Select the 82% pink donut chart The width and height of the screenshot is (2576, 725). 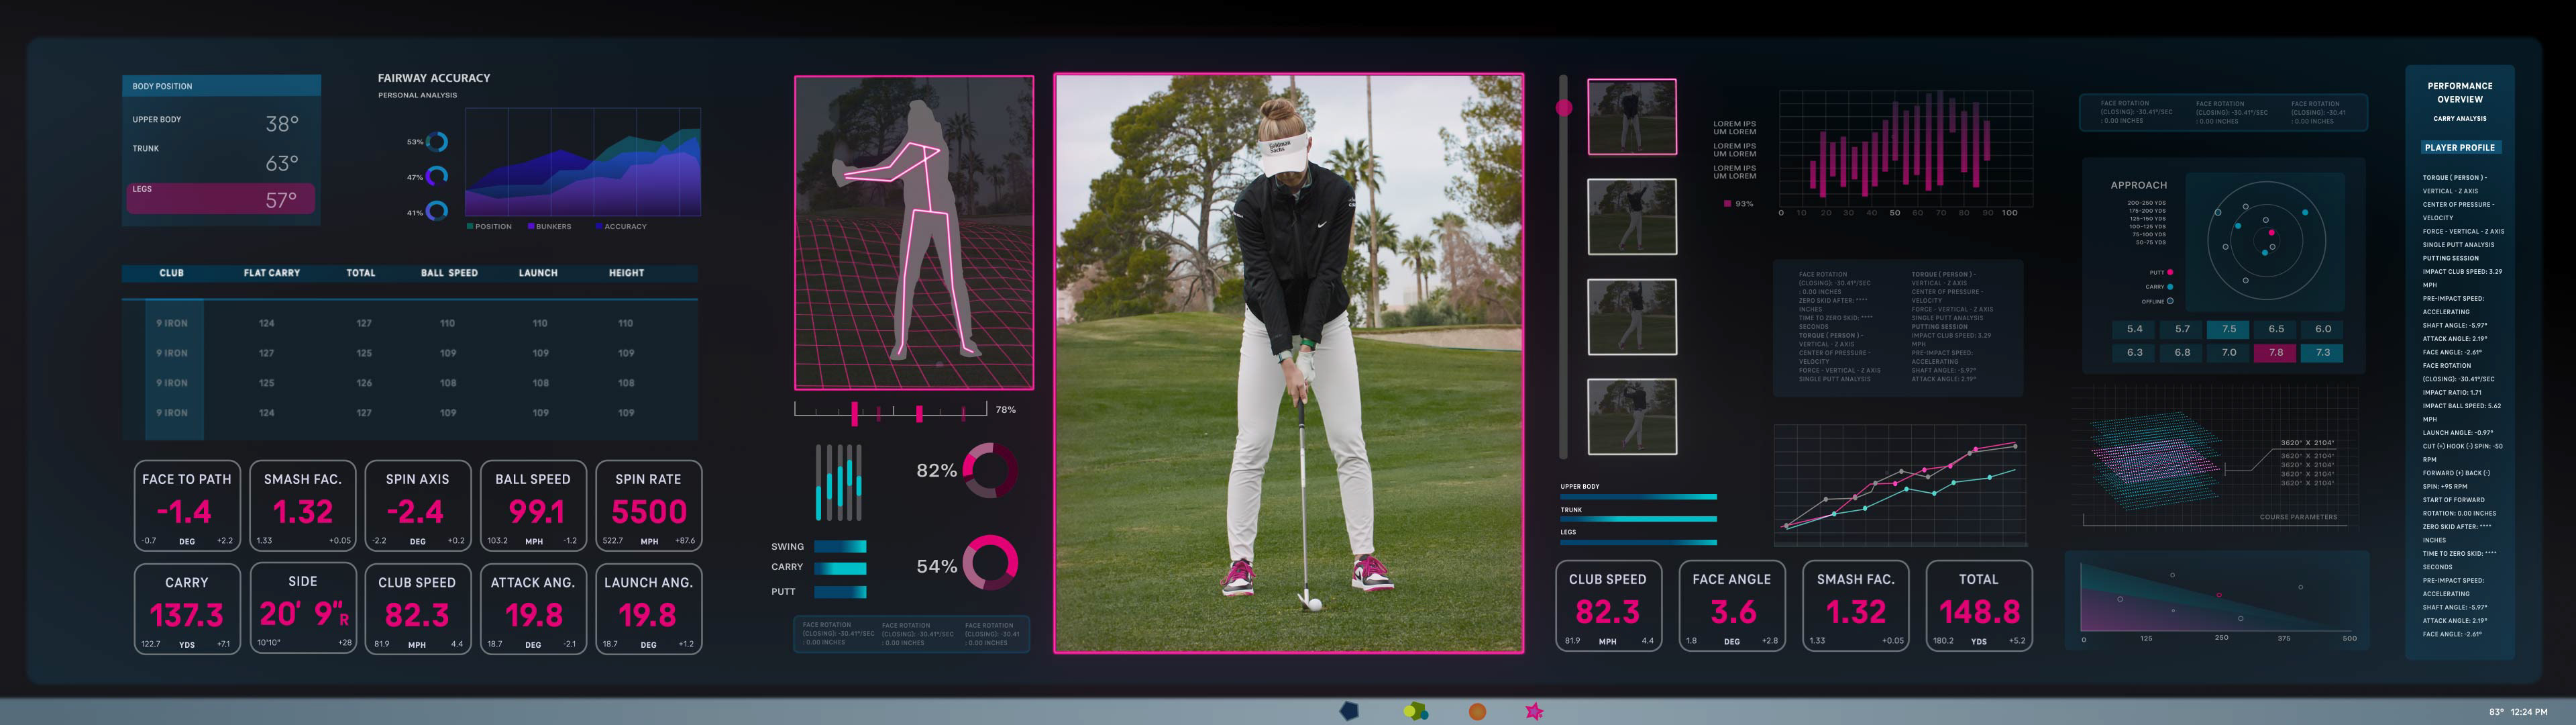coord(990,471)
